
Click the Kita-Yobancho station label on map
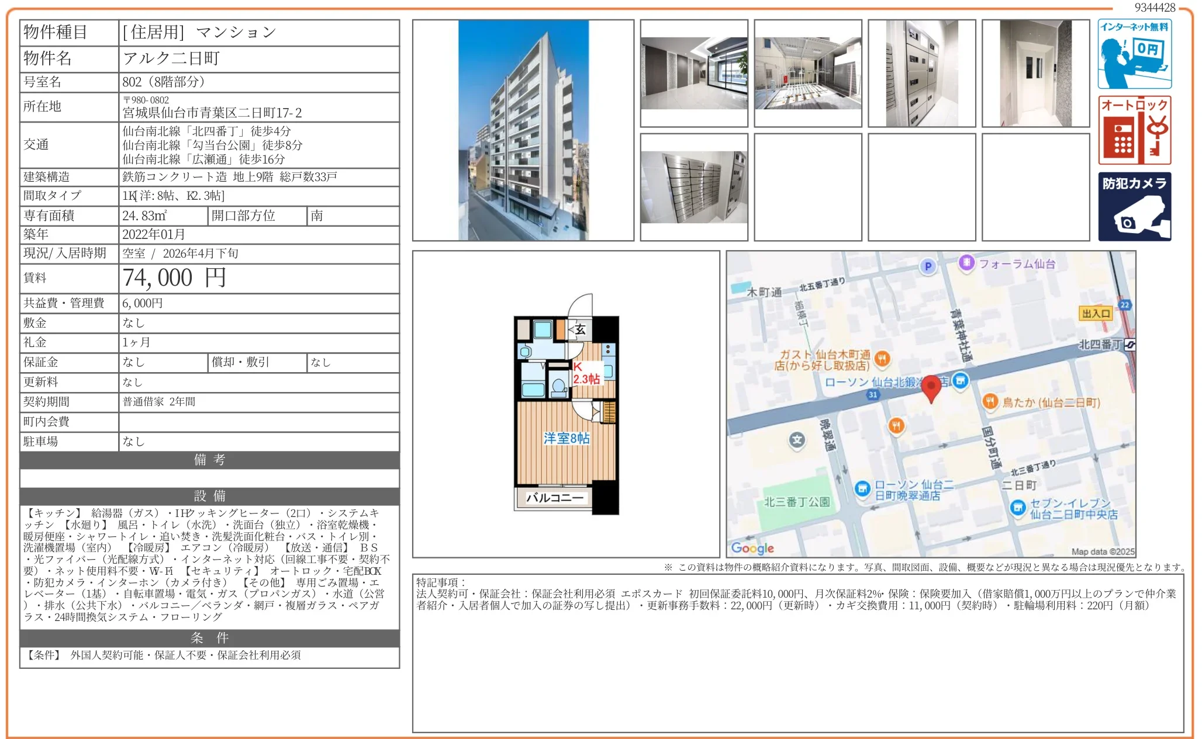point(1100,345)
